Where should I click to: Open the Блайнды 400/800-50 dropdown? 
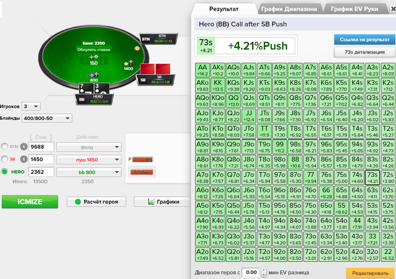click(x=47, y=118)
